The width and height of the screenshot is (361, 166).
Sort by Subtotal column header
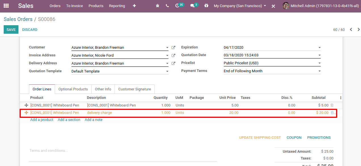click(318, 98)
